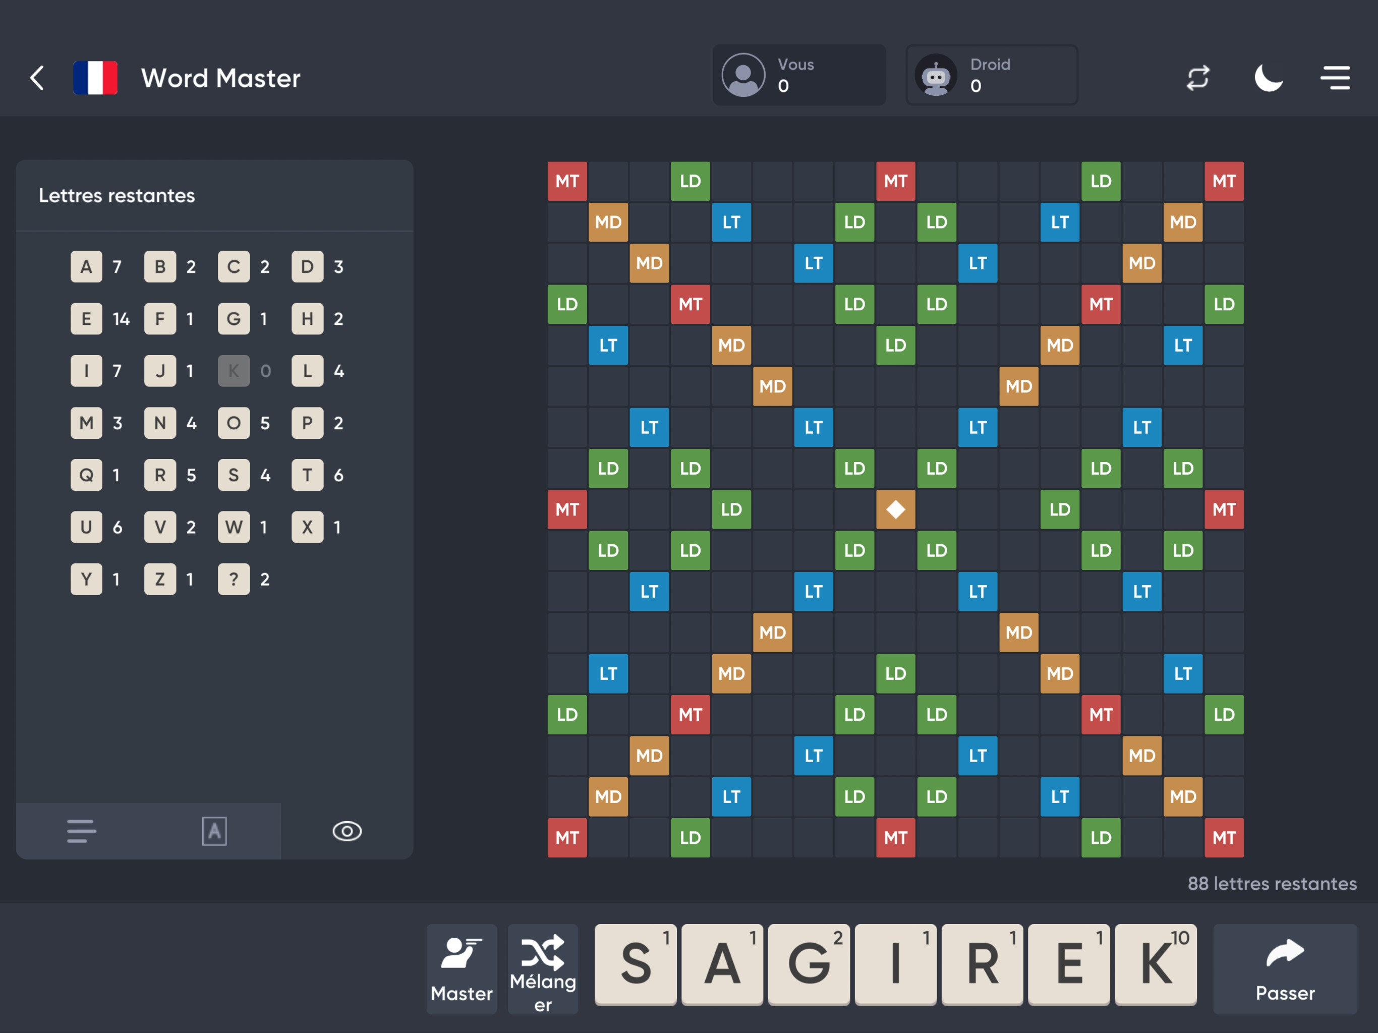Click the Master hint button
1378x1033 pixels.
click(x=461, y=968)
